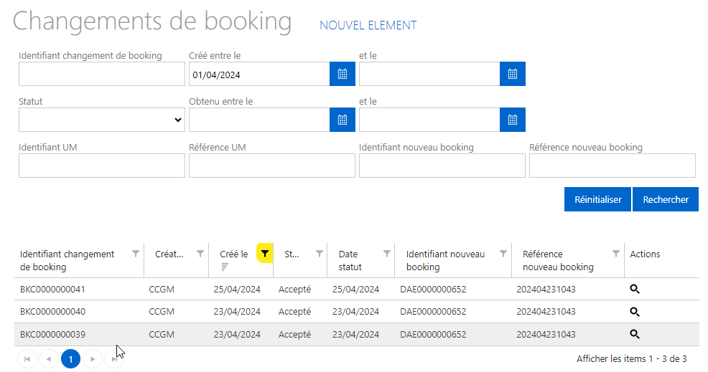This screenshot has height=372, width=708.
Task: Click the Rechercher button
Action: (666, 199)
